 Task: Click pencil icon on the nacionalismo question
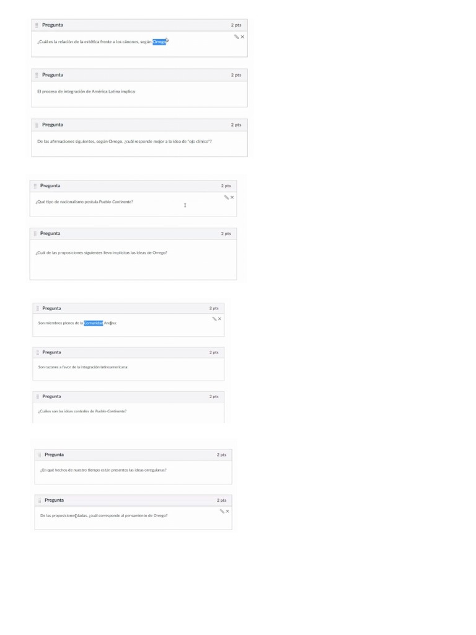[226, 197]
